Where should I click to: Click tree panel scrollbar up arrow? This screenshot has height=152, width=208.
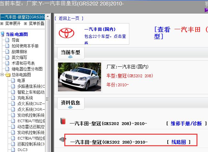click(x=48, y=16)
